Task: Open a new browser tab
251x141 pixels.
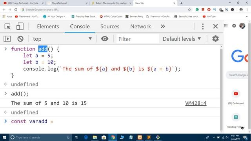Action: 181,3
